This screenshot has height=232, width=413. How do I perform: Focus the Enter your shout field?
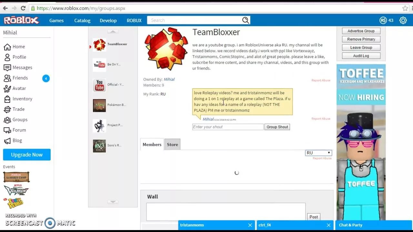tap(228, 127)
